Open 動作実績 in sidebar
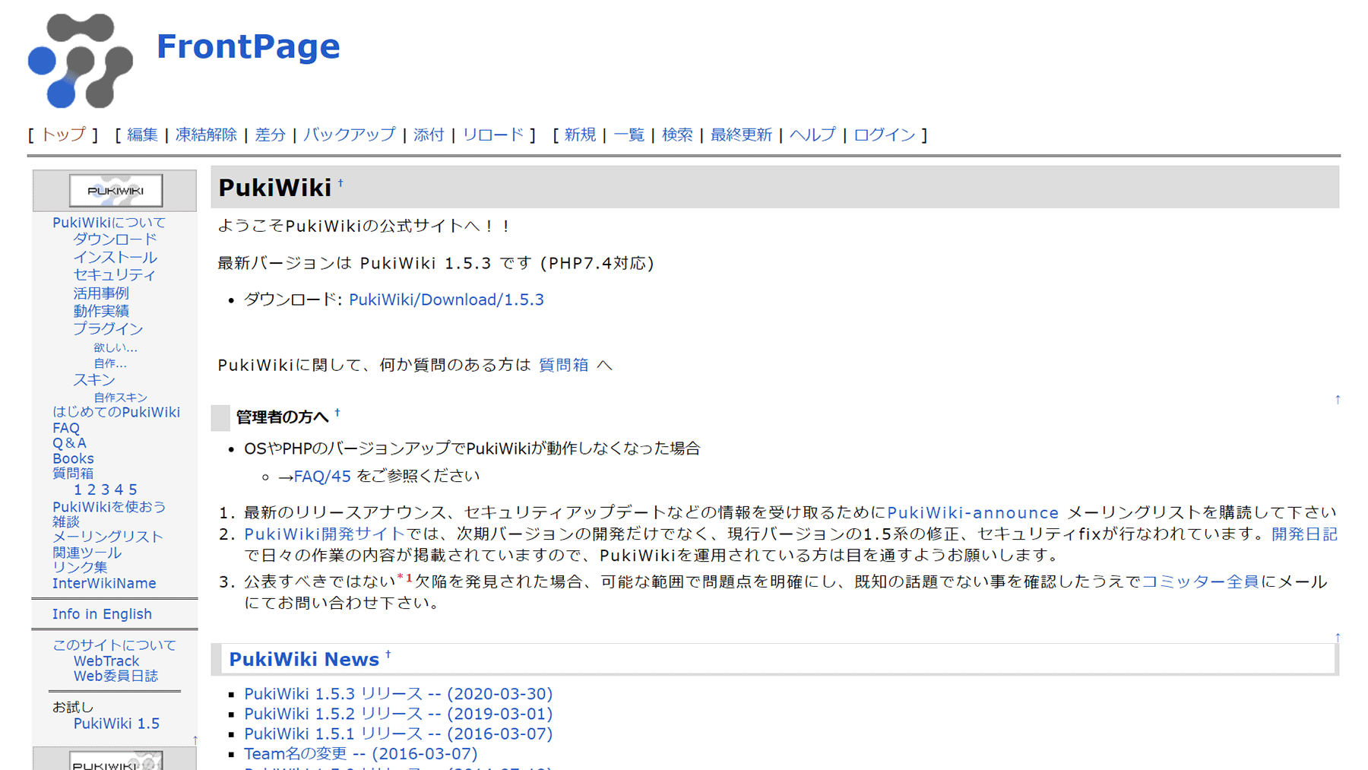 point(101,311)
